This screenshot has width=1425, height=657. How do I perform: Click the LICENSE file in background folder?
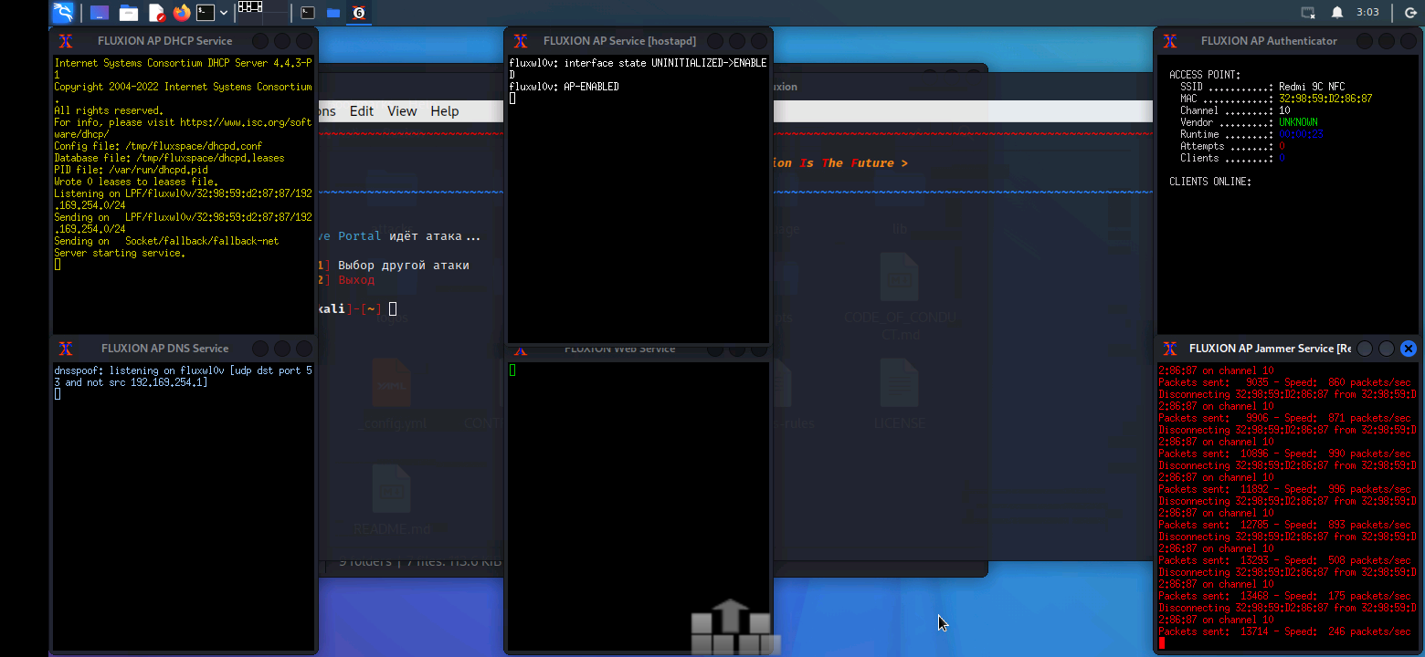(x=899, y=394)
